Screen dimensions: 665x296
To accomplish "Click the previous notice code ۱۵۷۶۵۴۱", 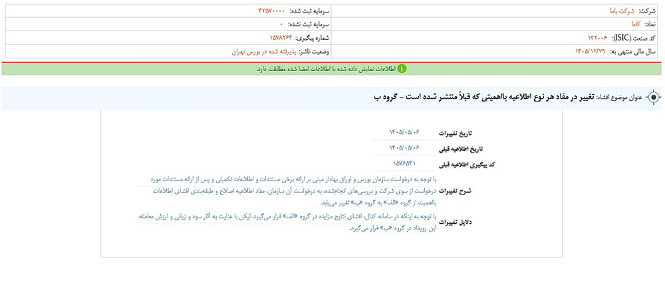I will pyautogui.click(x=404, y=163).
